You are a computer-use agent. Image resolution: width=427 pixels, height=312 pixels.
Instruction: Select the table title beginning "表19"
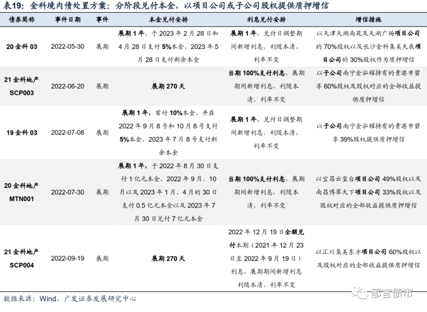166,5
